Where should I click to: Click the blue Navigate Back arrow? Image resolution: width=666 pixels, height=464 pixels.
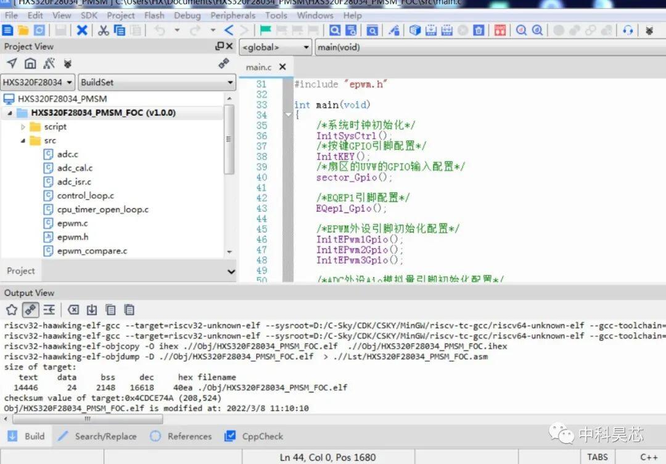pos(229,30)
